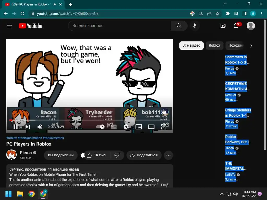The width and height of the screenshot is (267, 200).
Task: Expand the description with Ещё
Action: [165, 185]
